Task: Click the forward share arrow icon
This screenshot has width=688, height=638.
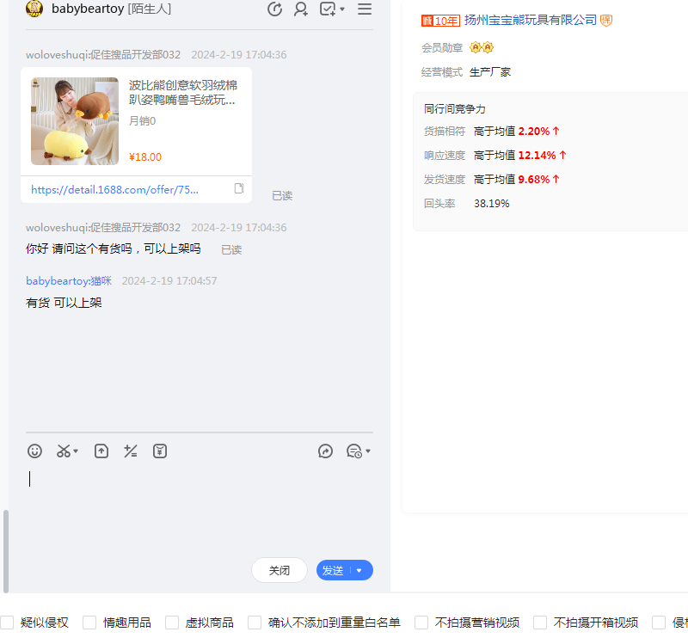Action: 325,451
